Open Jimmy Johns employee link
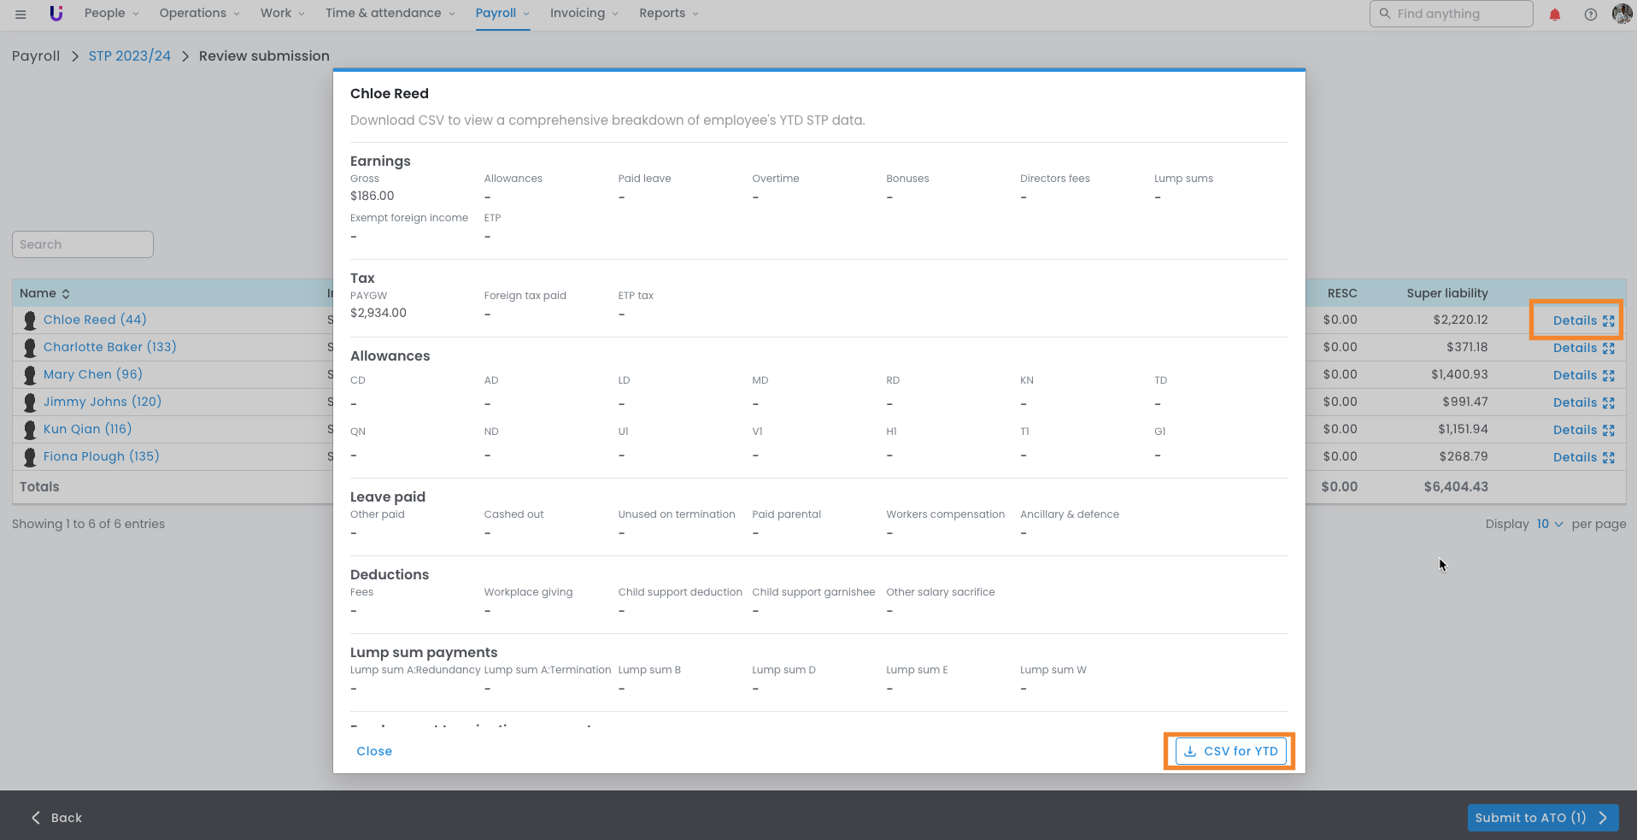Viewport: 1637px width, 840px height. tap(103, 402)
